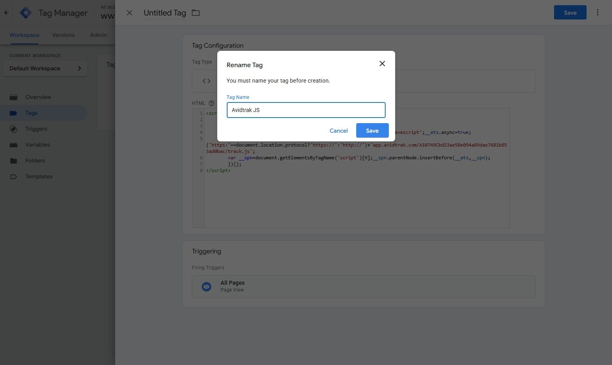612x365 pixels.
Task: Click the Firing Triggers label
Action: (x=208, y=268)
